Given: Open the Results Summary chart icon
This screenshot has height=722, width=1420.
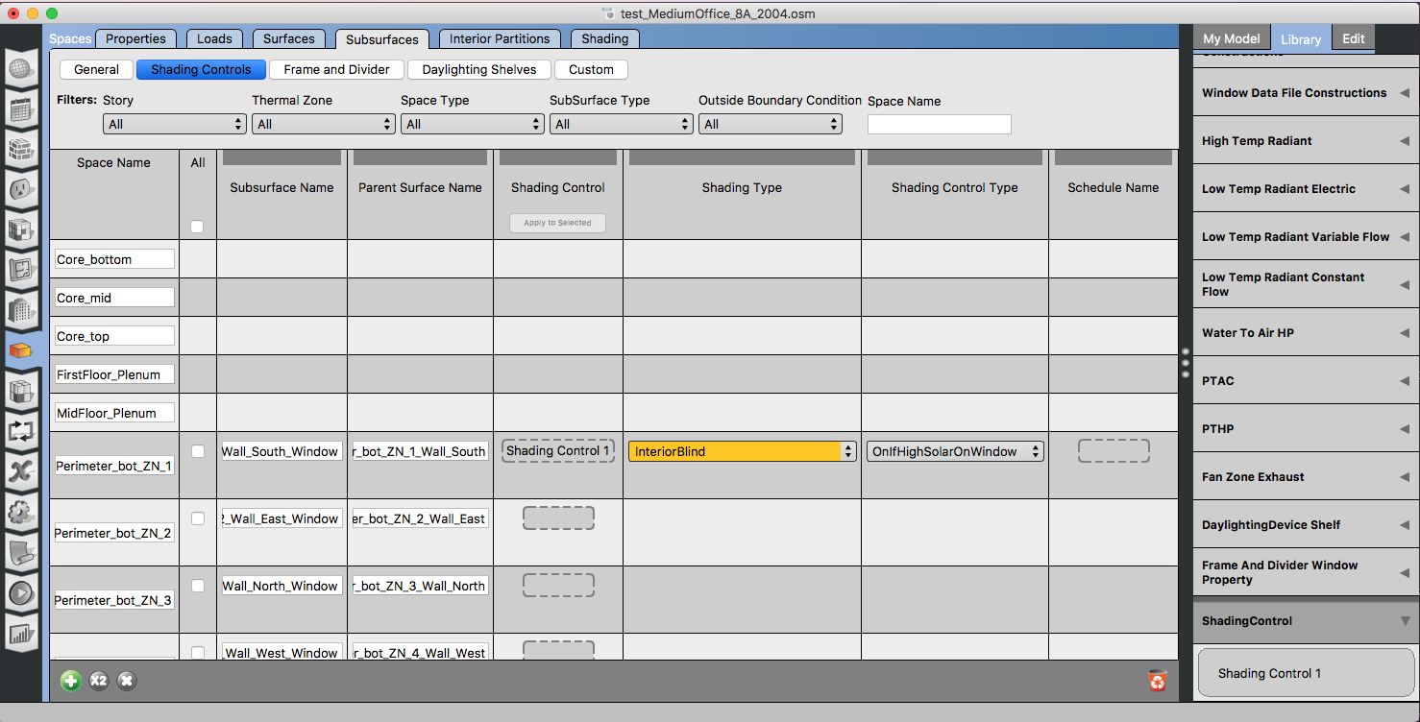Looking at the screenshot, I should [21, 634].
